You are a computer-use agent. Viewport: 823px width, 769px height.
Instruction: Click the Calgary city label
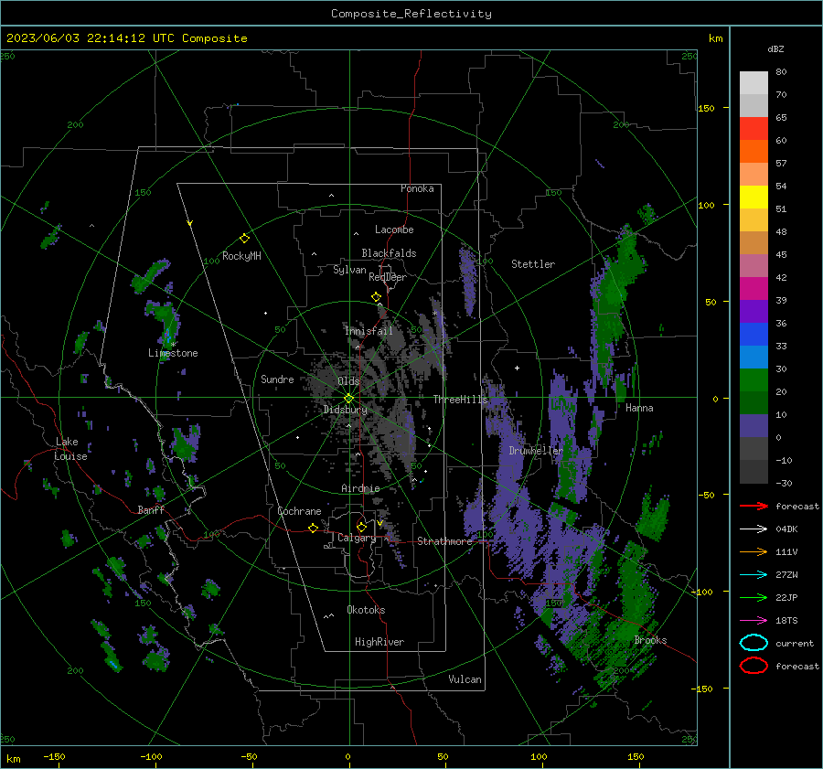pyautogui.click(x=357, y=538)
